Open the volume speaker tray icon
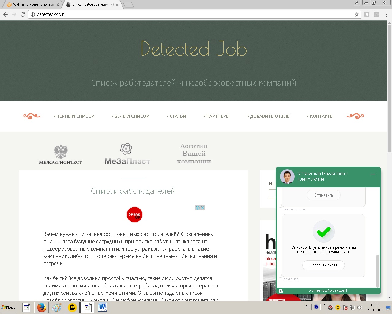Image resolution: width=392 pixels, height=314 pixels. (360, 308)
